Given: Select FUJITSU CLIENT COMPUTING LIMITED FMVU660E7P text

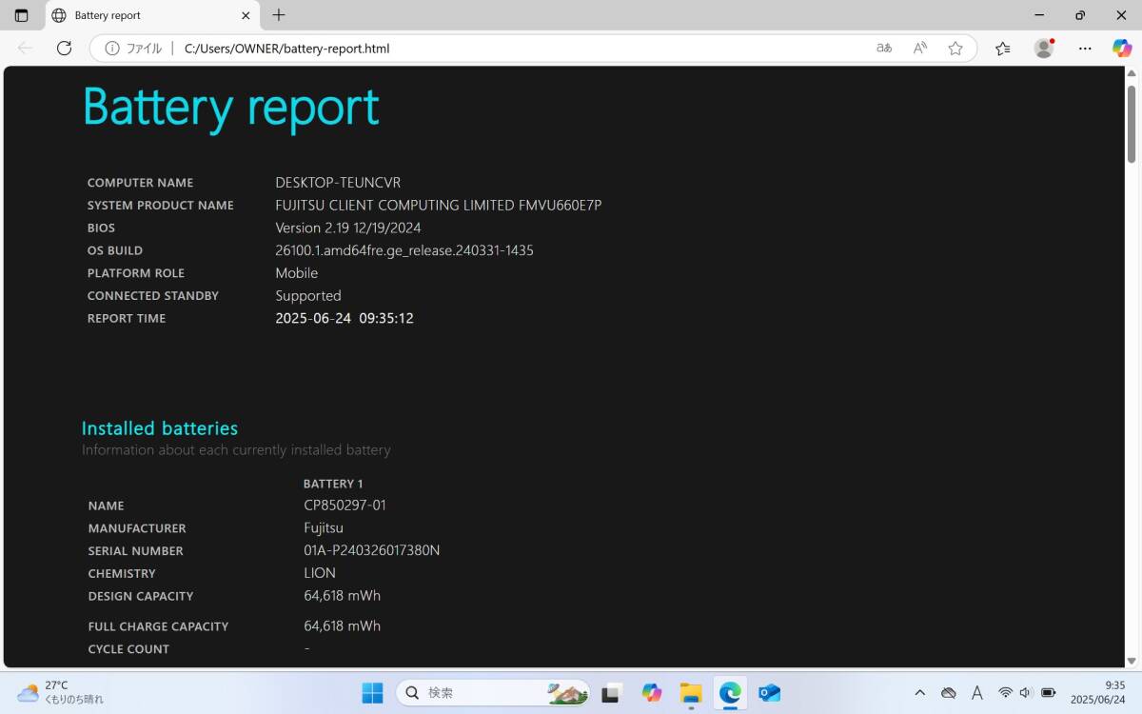Looking at the screenshot, I should [x=439, y=206].
